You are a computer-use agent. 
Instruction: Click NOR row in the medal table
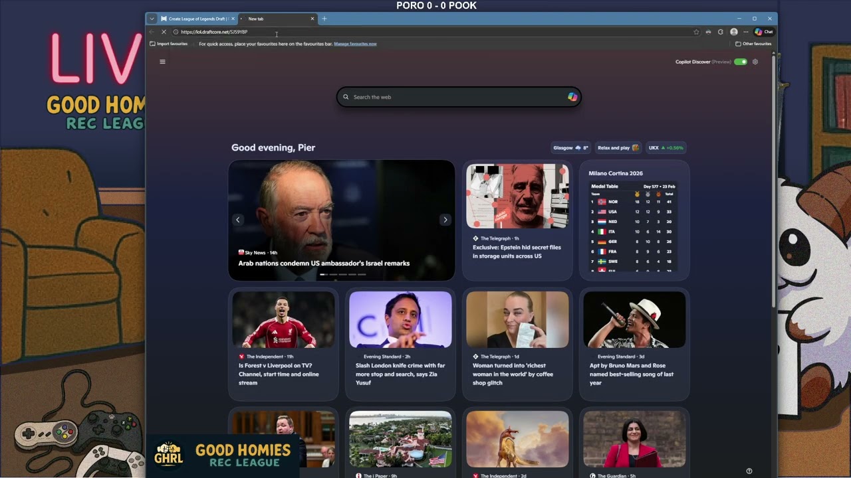coord(633,202)
